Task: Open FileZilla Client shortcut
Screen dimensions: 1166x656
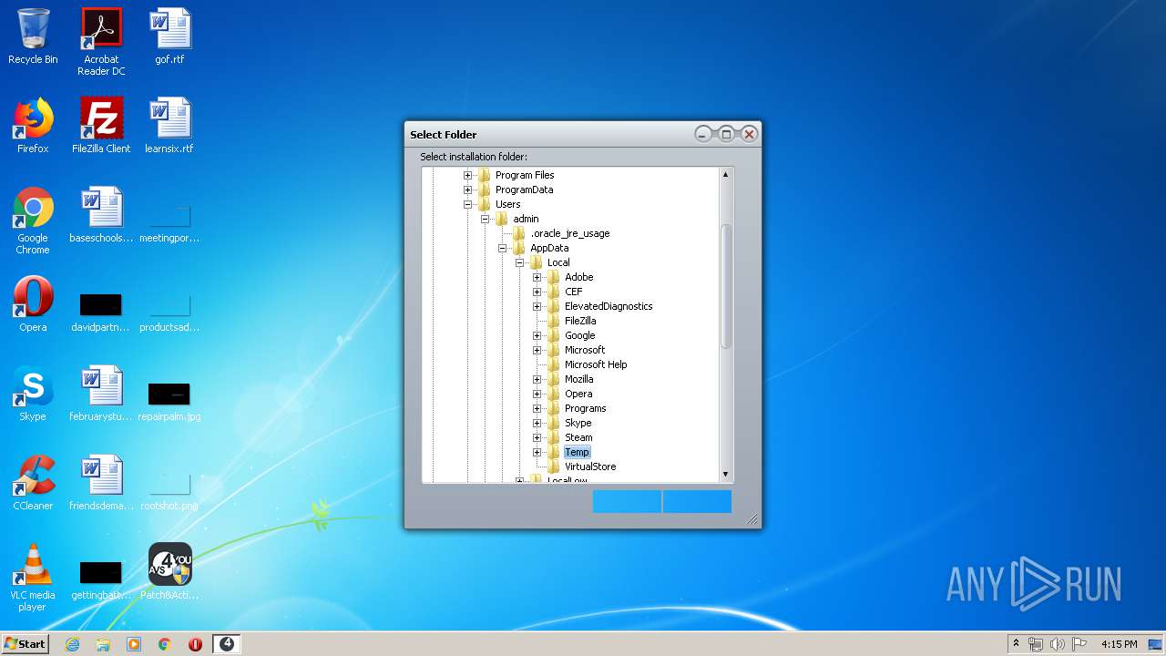Action: pos(101,126)
